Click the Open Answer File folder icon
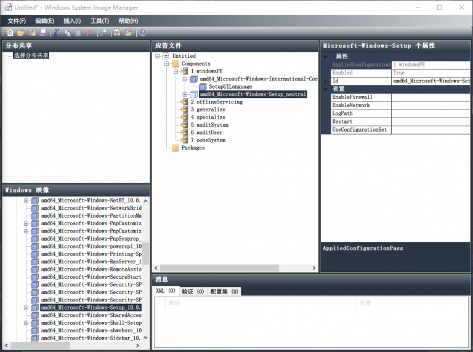The height and width of the screenshot is (352, 473). [20, 33]
